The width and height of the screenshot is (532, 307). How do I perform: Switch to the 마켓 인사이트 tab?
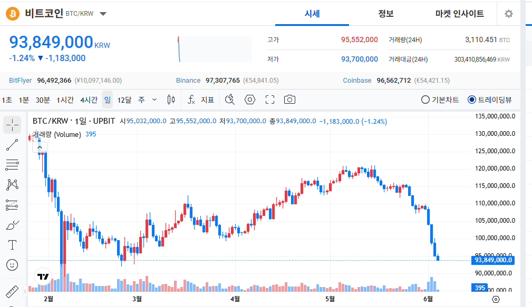460,14
